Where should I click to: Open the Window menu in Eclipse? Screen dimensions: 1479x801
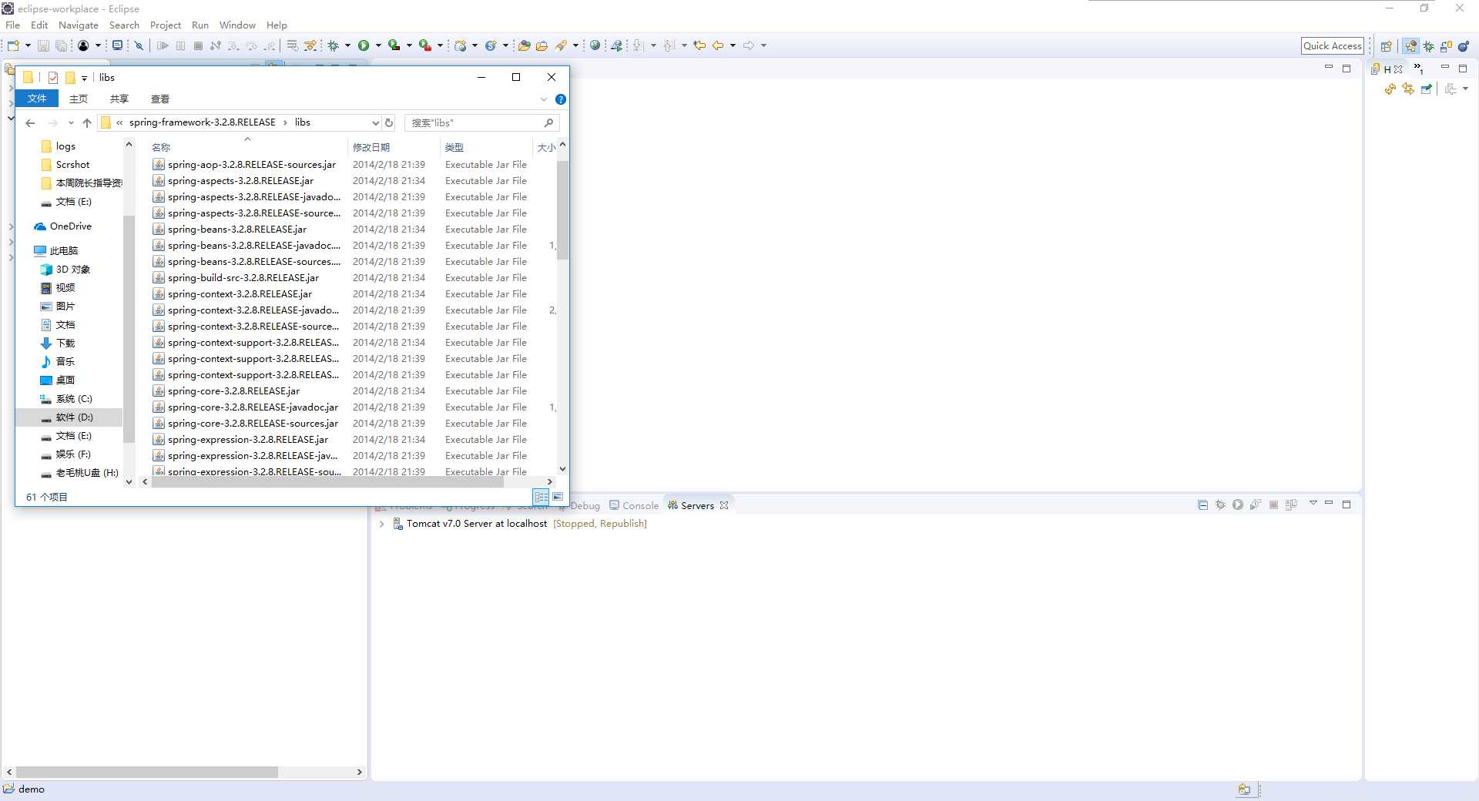[237, 25]
